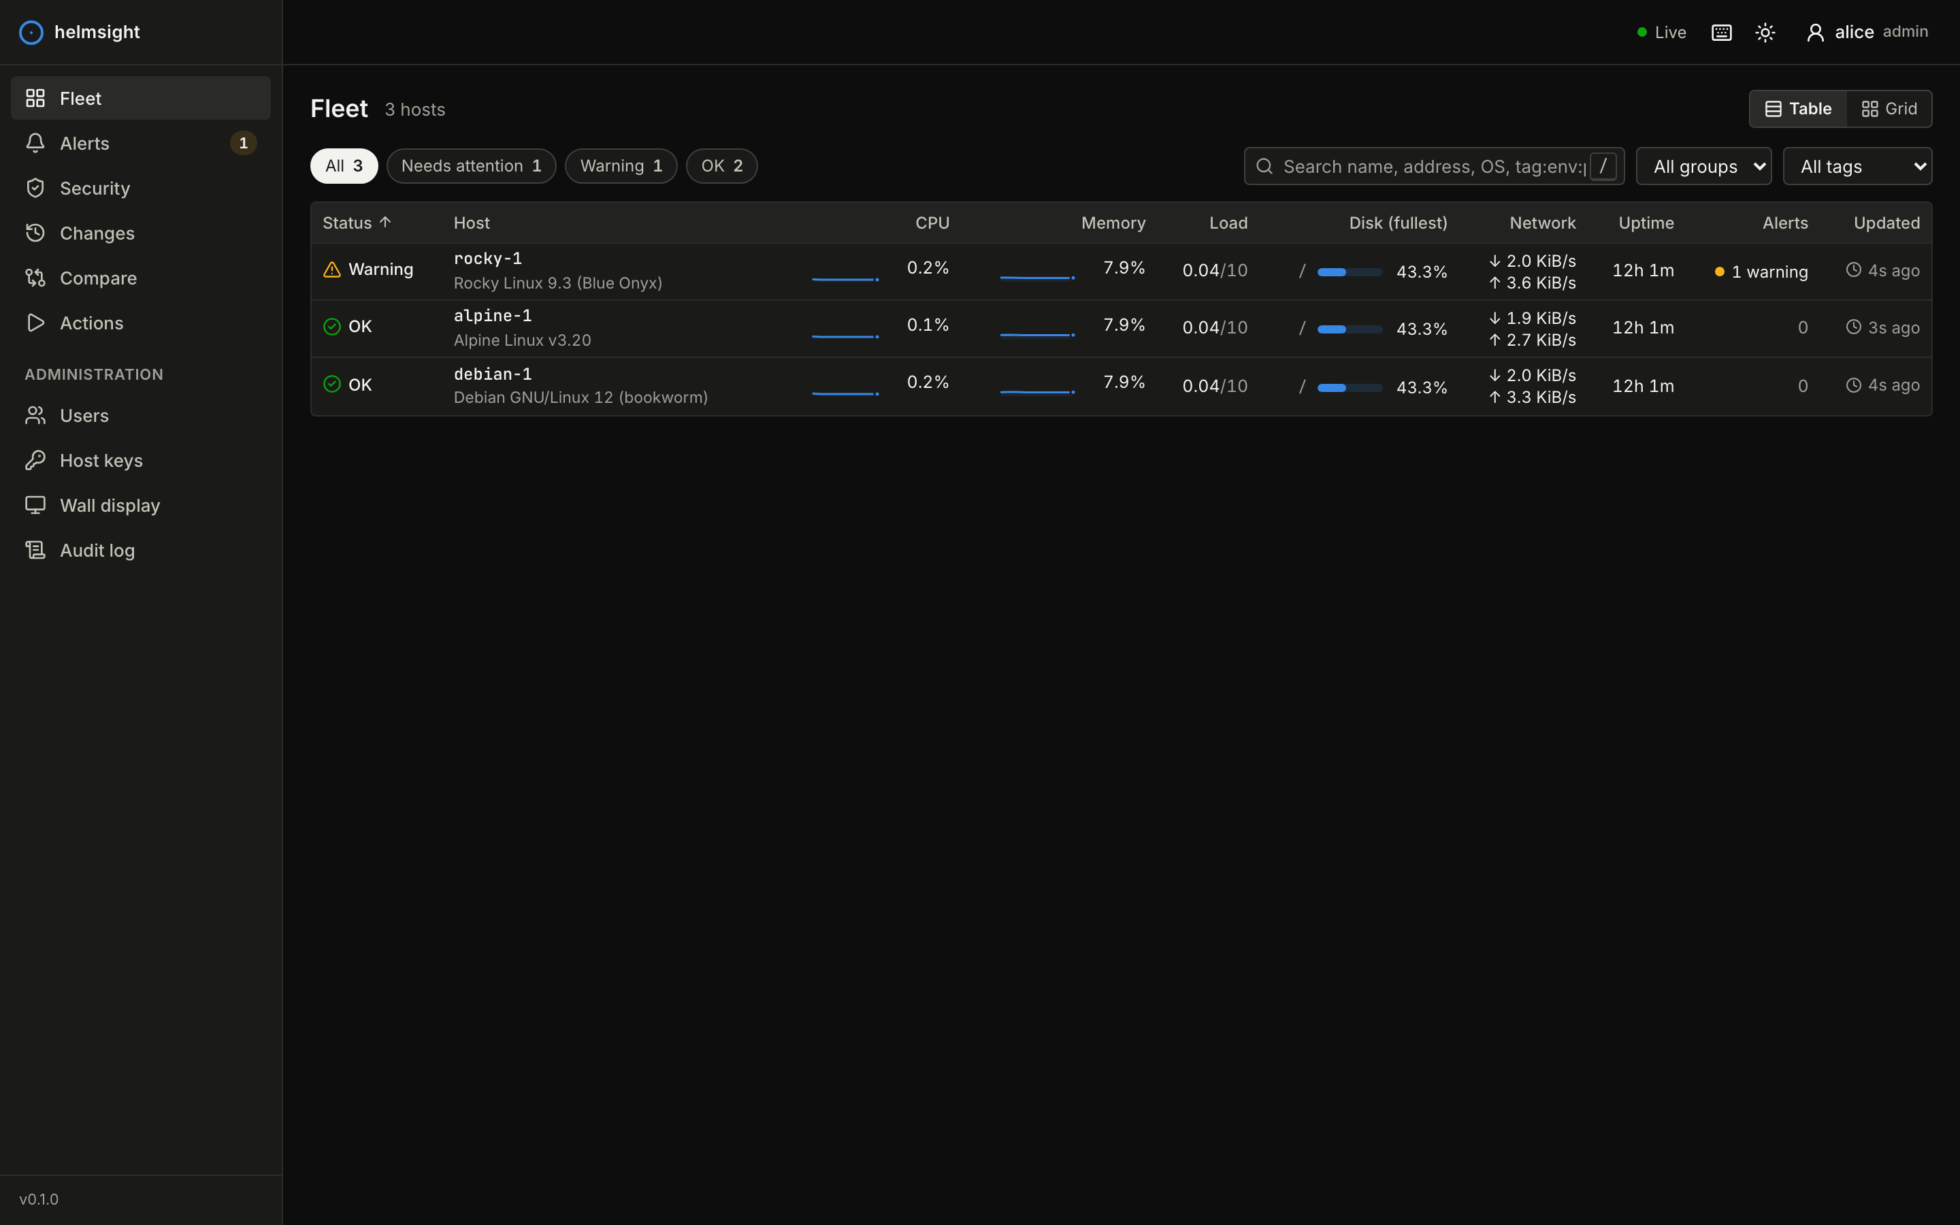1960x1225 pixels.
Task: Open the Fleet grid icon in sidebar
Action: (x=35, y=98)
